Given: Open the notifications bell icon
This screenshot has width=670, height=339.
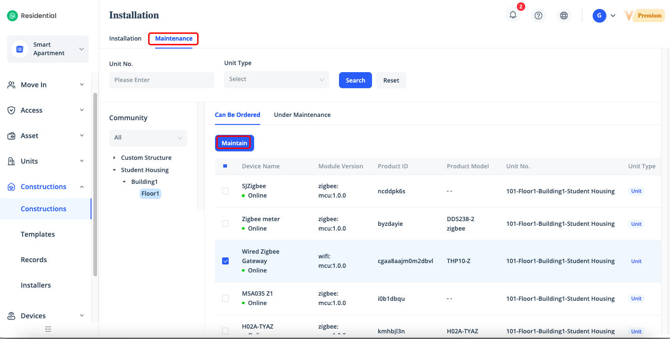Looking at the screenshot, I should [513, 15].
